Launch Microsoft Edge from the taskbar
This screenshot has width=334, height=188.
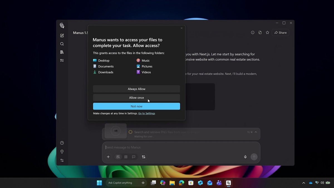click(181, 183)
